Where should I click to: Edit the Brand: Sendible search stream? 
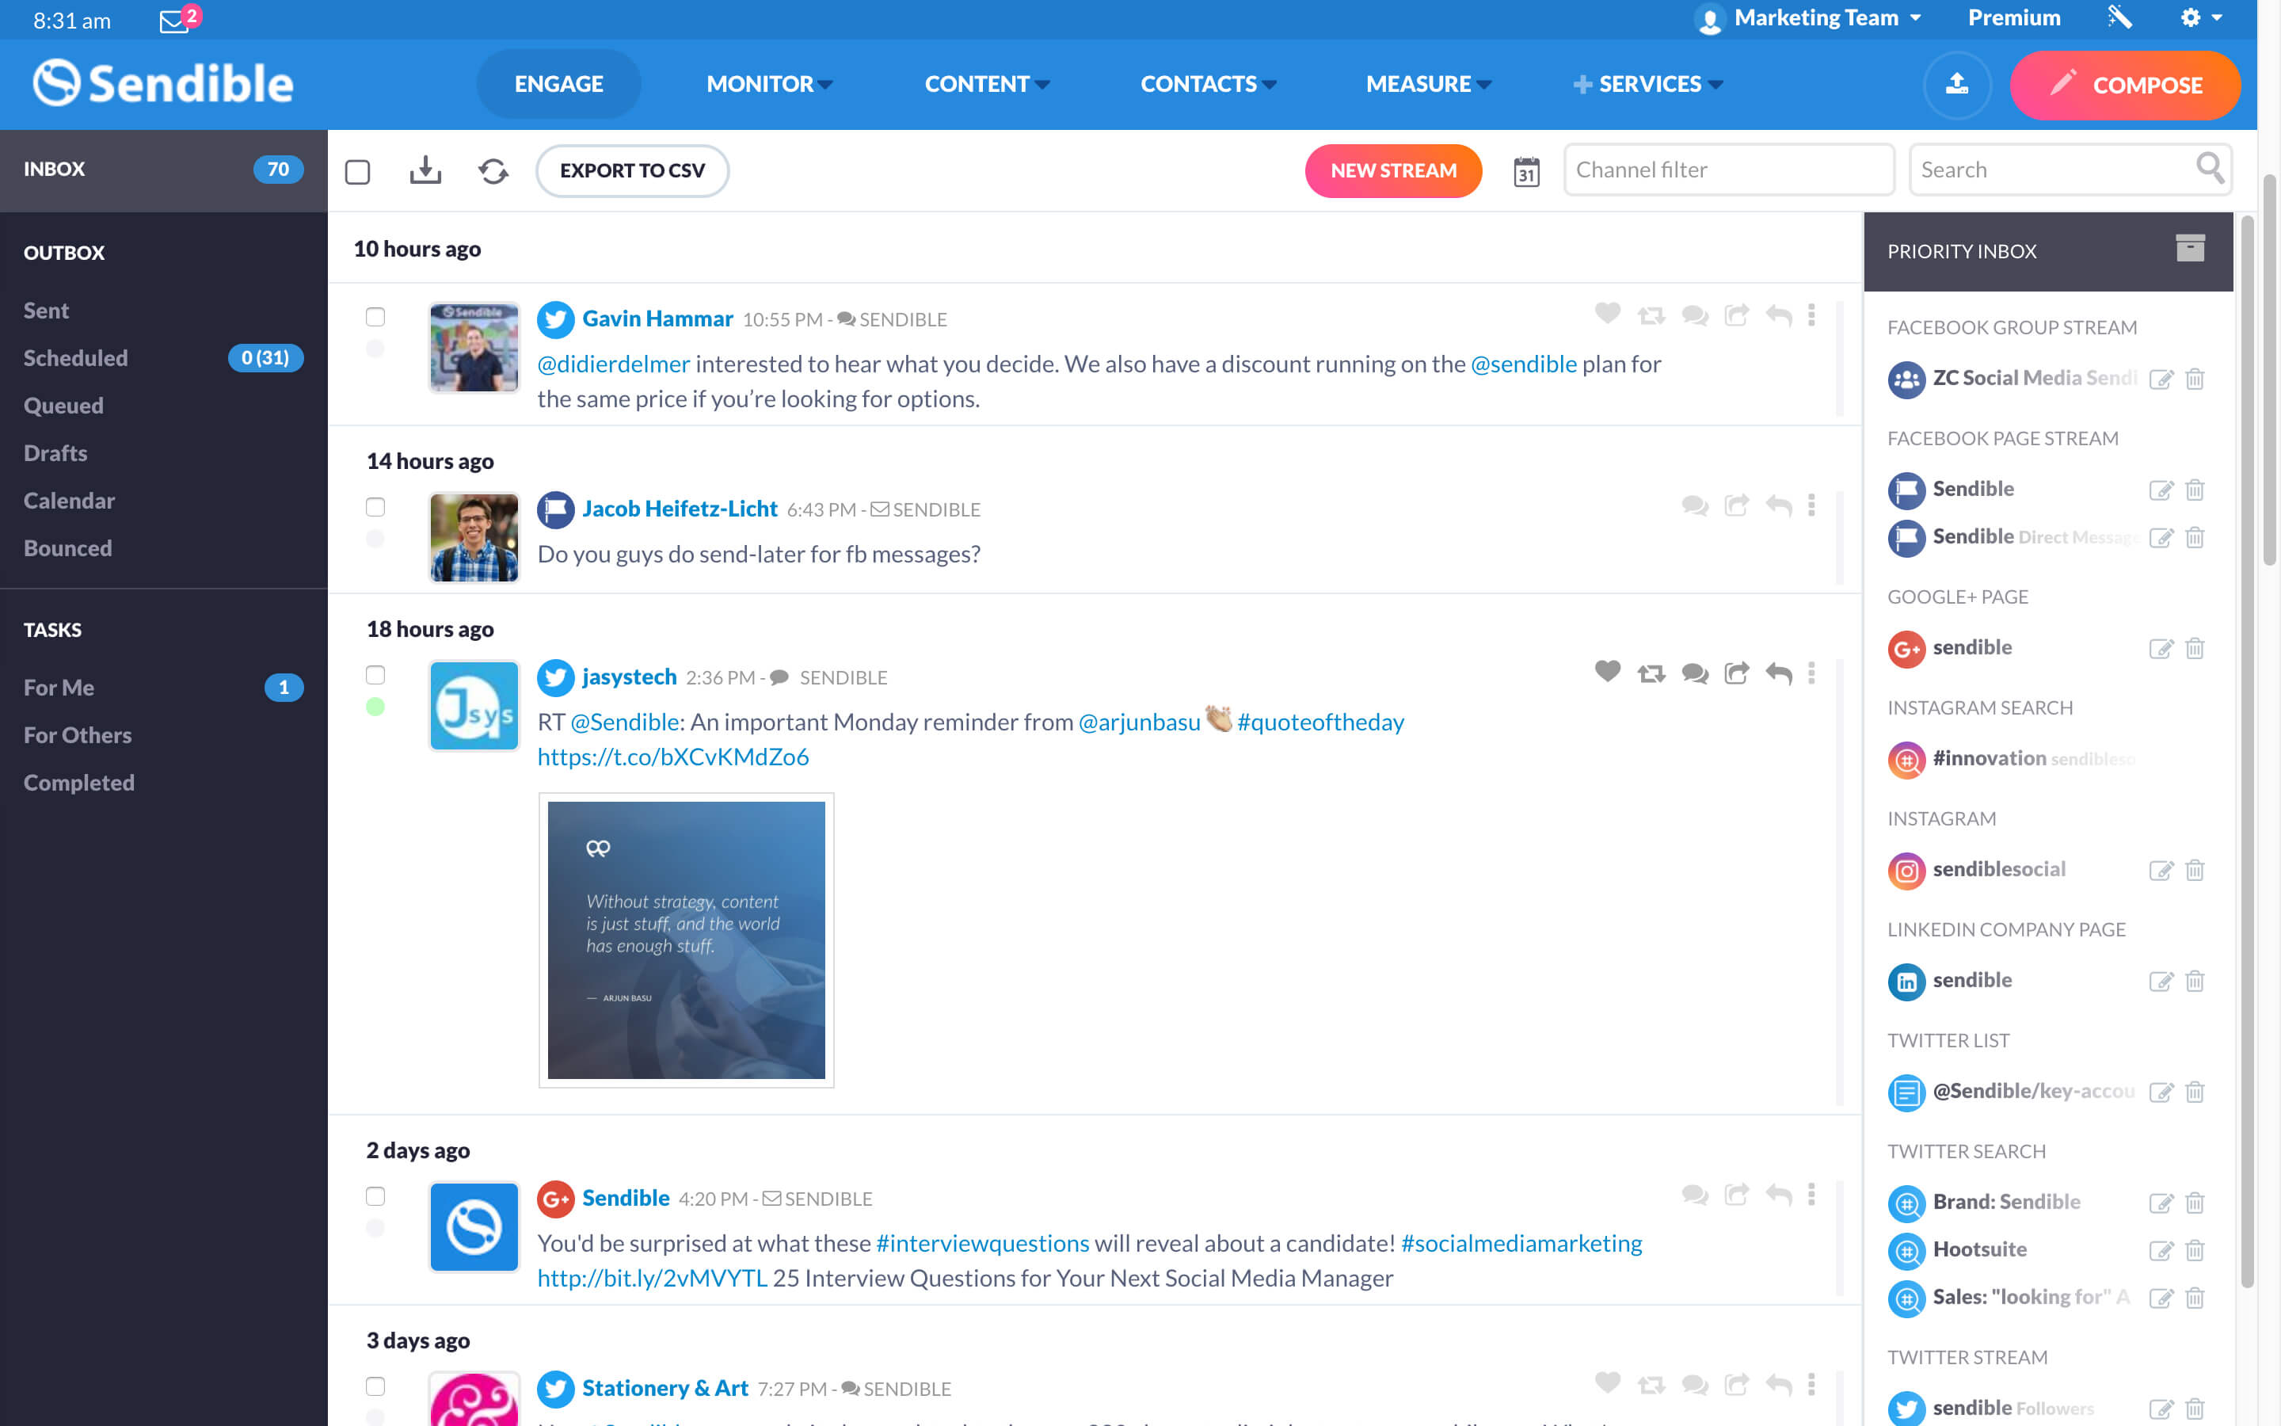[2161, 1203]
